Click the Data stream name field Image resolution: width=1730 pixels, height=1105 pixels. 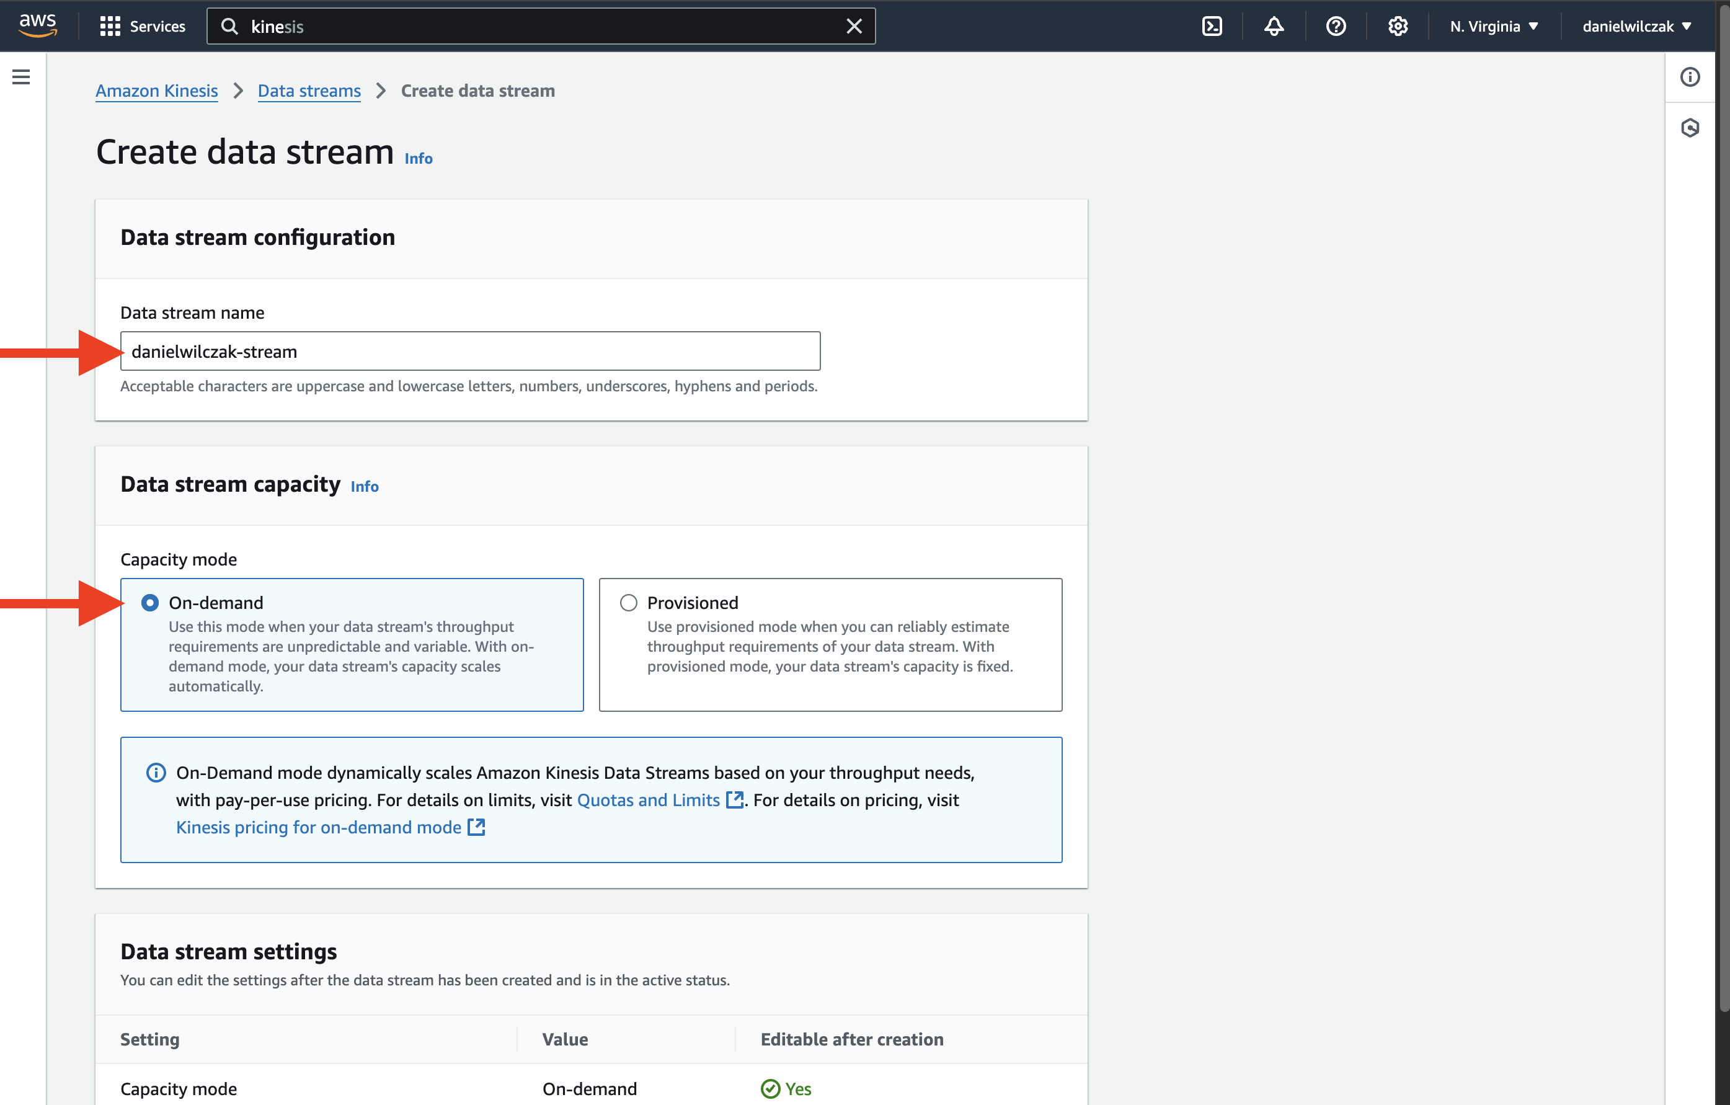(470, 352)
